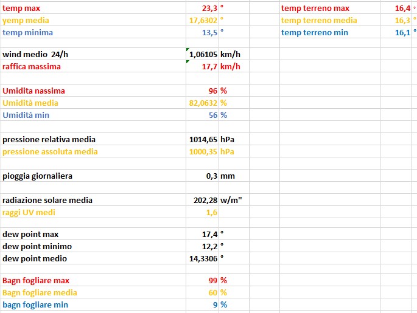Image resolution: width=417 pixels, height=313 pixels.
Task: Click the 'Umidita nassima' label cell
Action: [x=33, y=91]
